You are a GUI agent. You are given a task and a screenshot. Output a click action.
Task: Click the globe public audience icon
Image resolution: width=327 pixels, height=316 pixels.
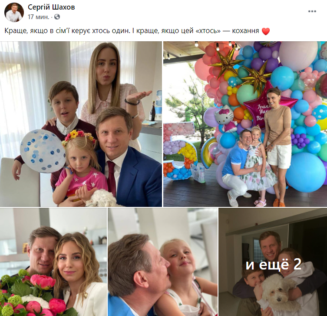pyautogui.click(x=57, y=17)
